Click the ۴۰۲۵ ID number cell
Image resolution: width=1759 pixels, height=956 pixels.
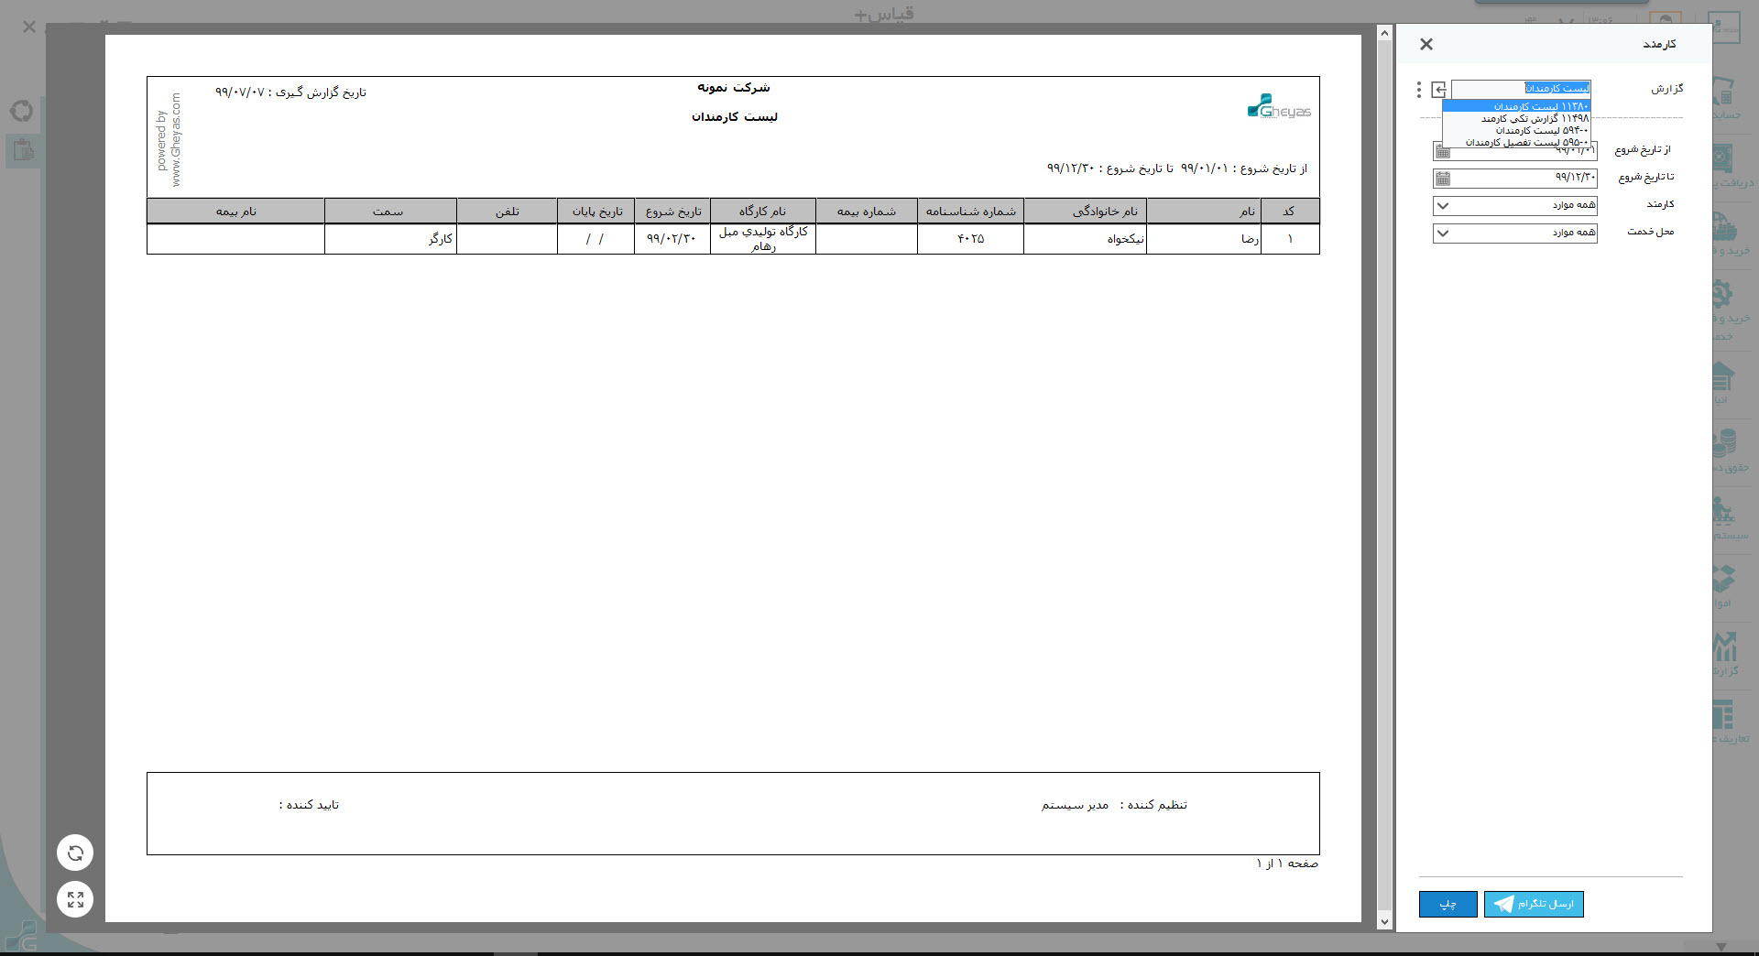(x=970, y=239)
